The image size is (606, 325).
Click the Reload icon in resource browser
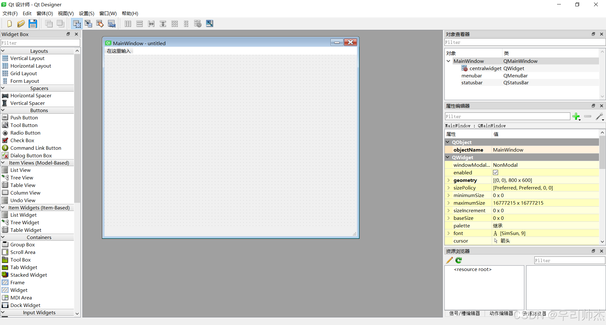458,260
